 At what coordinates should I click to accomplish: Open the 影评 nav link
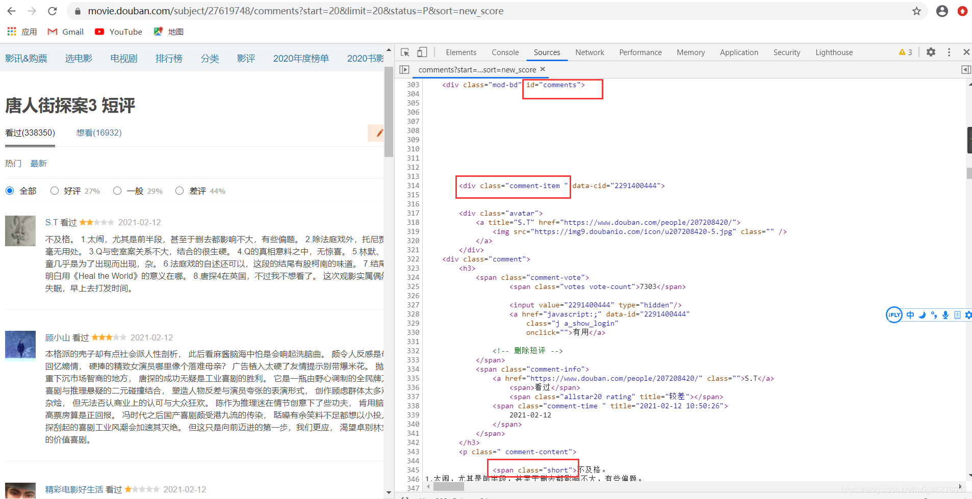click(x=246, y=59)
